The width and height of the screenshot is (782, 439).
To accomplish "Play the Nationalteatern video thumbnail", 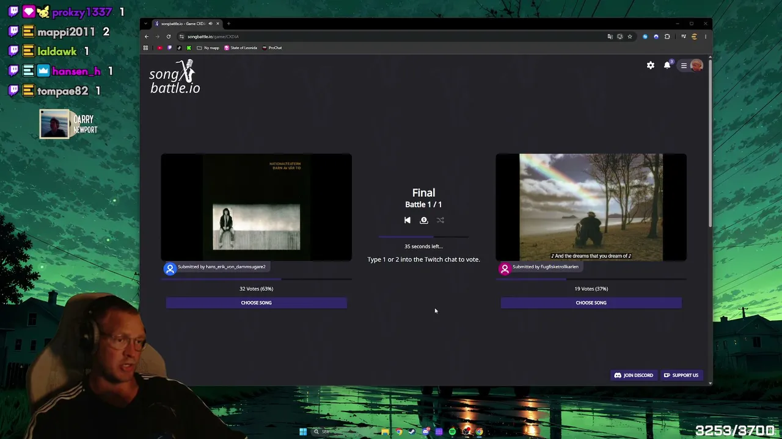I will [x=256, y=207].
